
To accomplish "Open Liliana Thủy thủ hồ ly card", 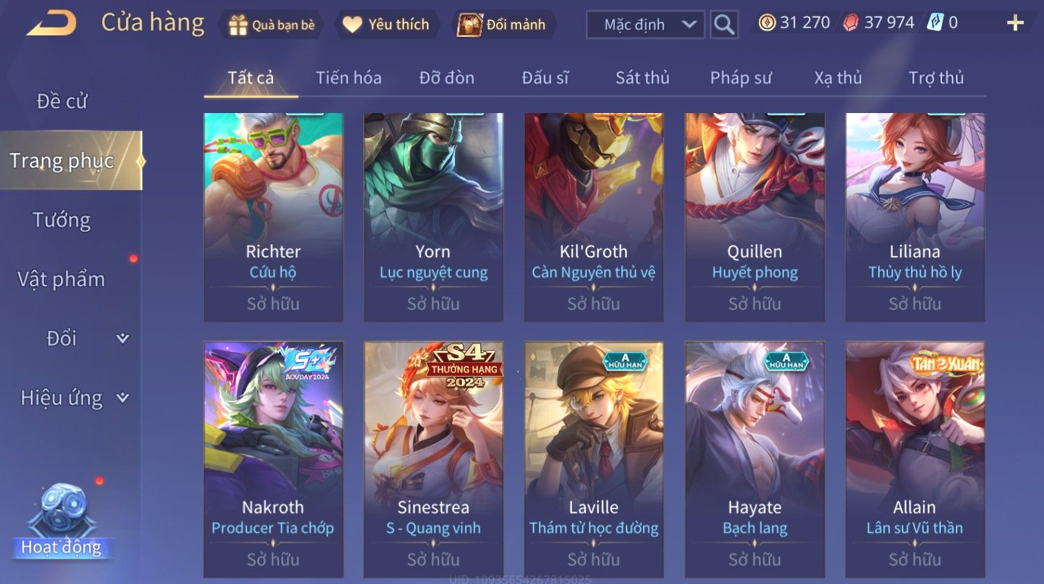I will (x=915, y=217).
